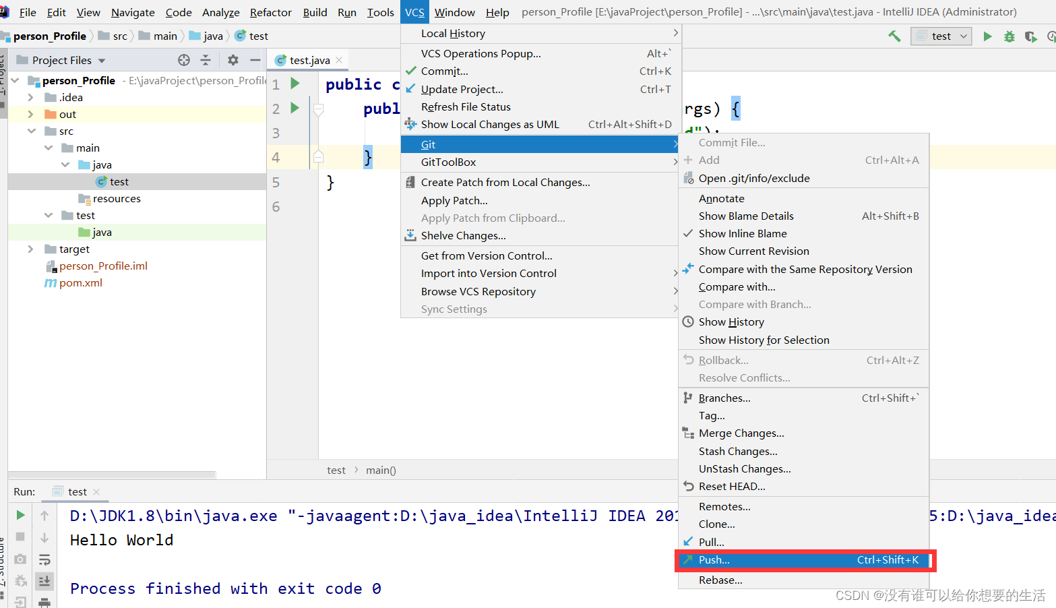
Task: Start debugging with the bug icon
Action: [1009, 36]
